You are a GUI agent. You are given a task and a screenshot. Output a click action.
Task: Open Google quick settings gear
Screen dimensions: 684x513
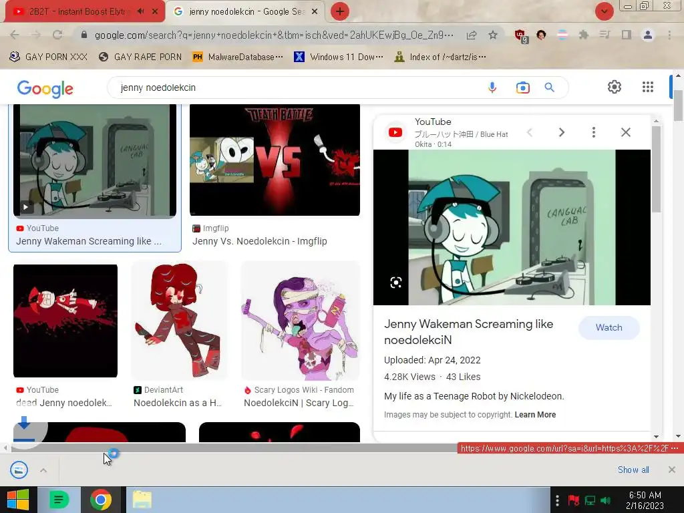click(x=615, y=87)
